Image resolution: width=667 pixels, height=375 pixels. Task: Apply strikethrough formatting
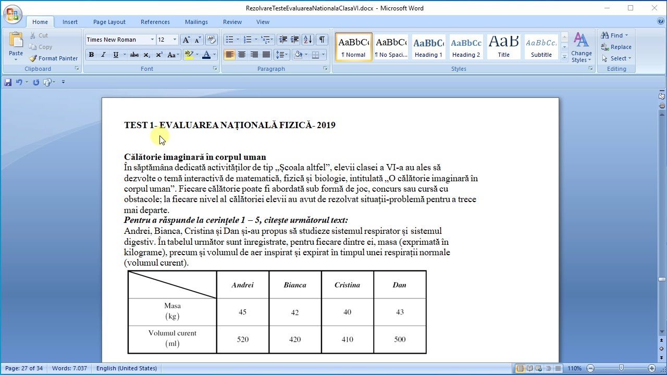(134, 55)
